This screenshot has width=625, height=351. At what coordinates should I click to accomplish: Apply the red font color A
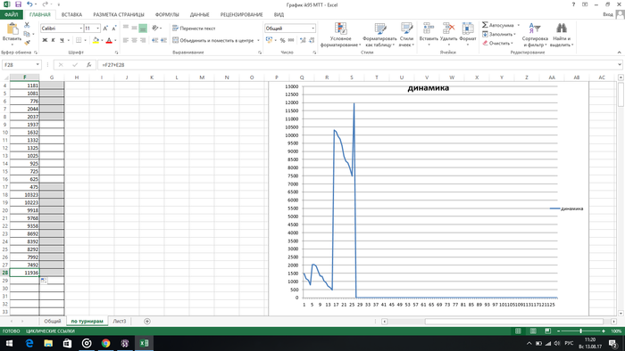tap(109, 40)
